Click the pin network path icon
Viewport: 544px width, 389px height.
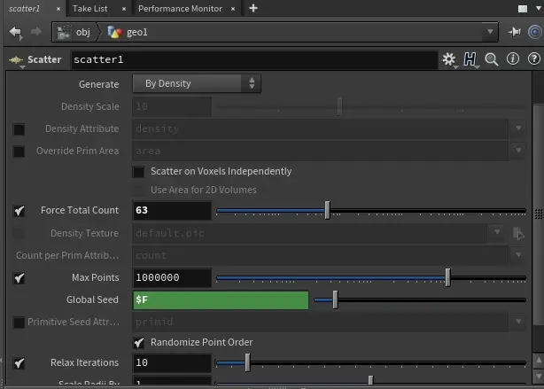[516, 32]
